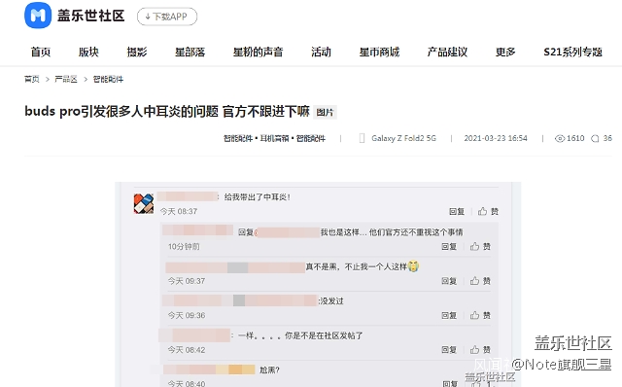Open the 星币商城 navigation tab
622x387 pixels.
point(379,52)
